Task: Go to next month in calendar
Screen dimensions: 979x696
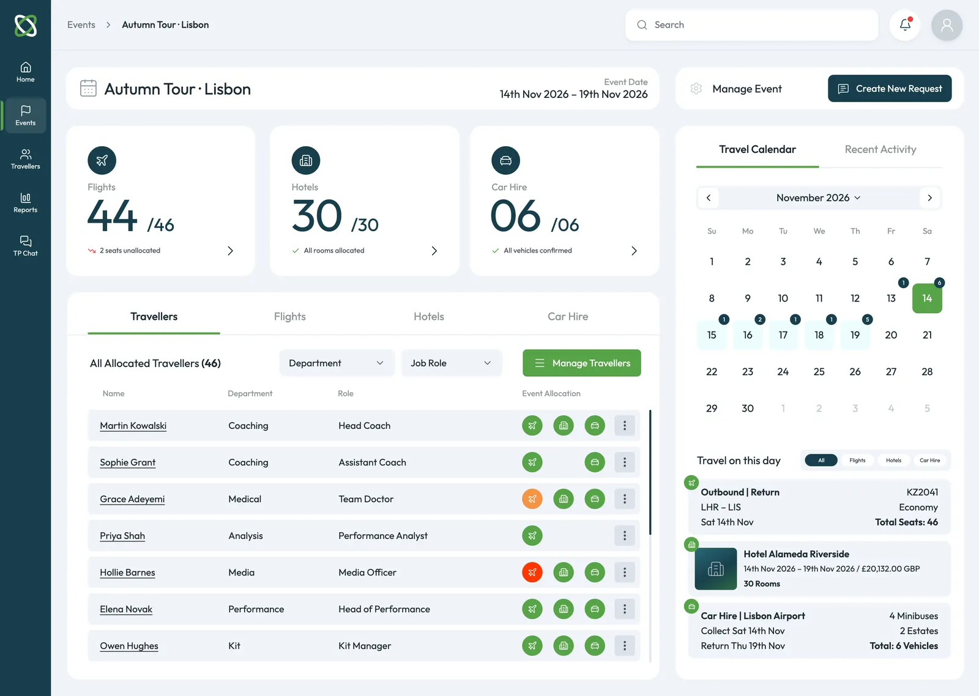Action: click(930, 198)
